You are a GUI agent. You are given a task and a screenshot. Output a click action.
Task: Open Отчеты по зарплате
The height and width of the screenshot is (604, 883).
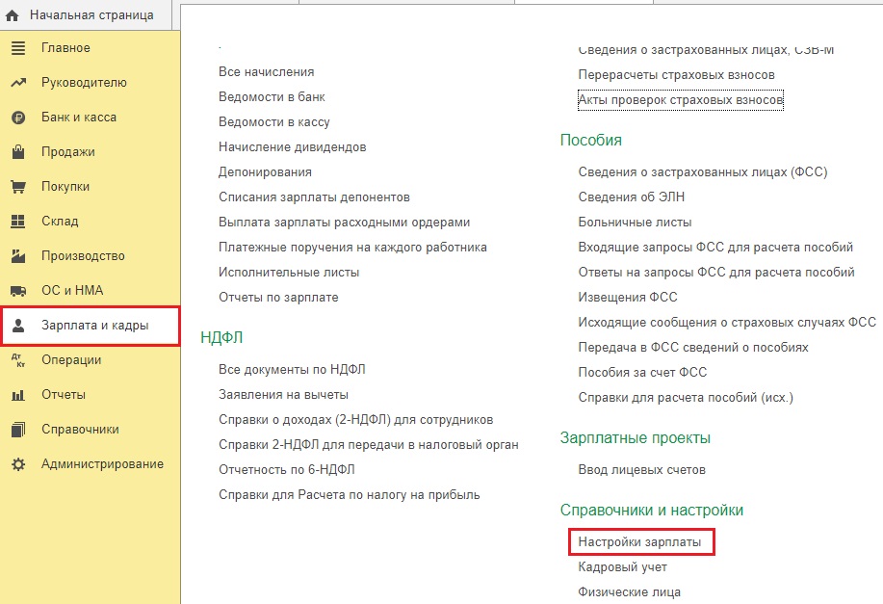tap(278, 298)
